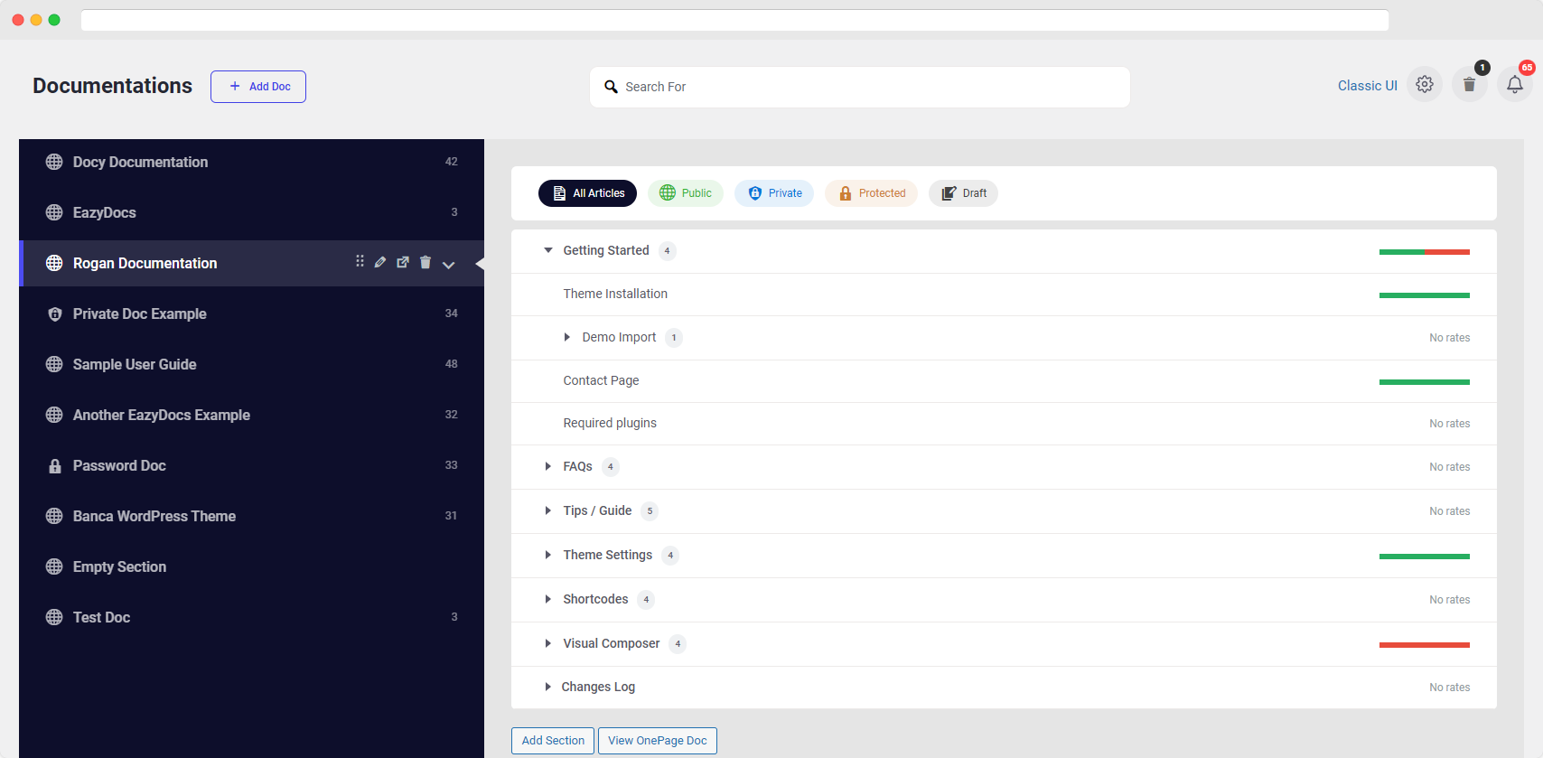Click the Getting Started rating bar

point(1425,252)
